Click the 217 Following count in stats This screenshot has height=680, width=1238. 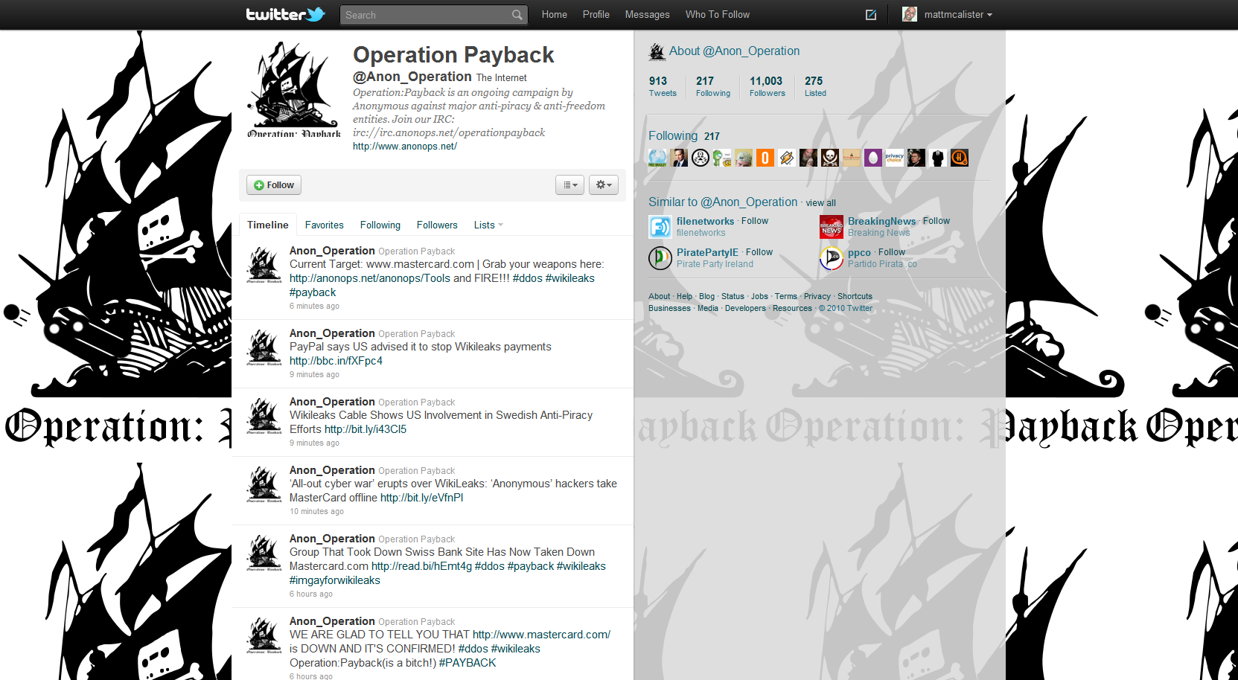coord(713,86)
